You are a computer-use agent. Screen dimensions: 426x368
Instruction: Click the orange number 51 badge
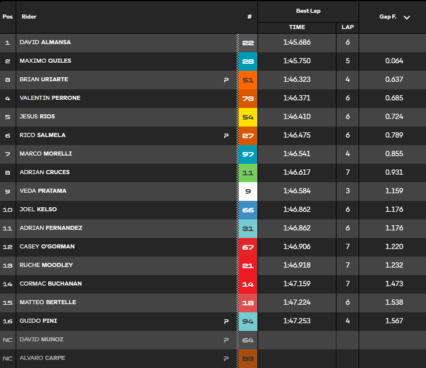(248, 80)
